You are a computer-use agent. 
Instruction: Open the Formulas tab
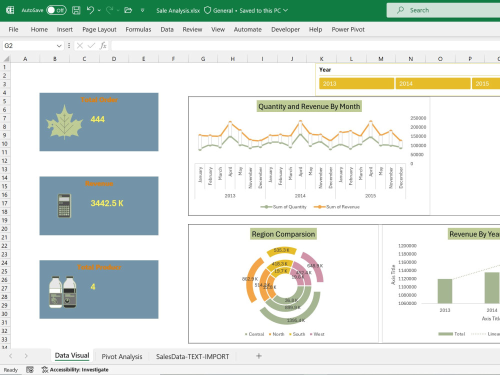tap(138, 29)
